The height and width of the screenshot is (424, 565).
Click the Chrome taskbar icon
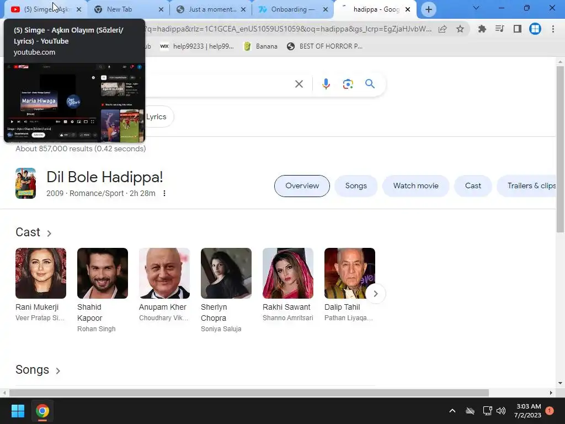click(42, 411)
